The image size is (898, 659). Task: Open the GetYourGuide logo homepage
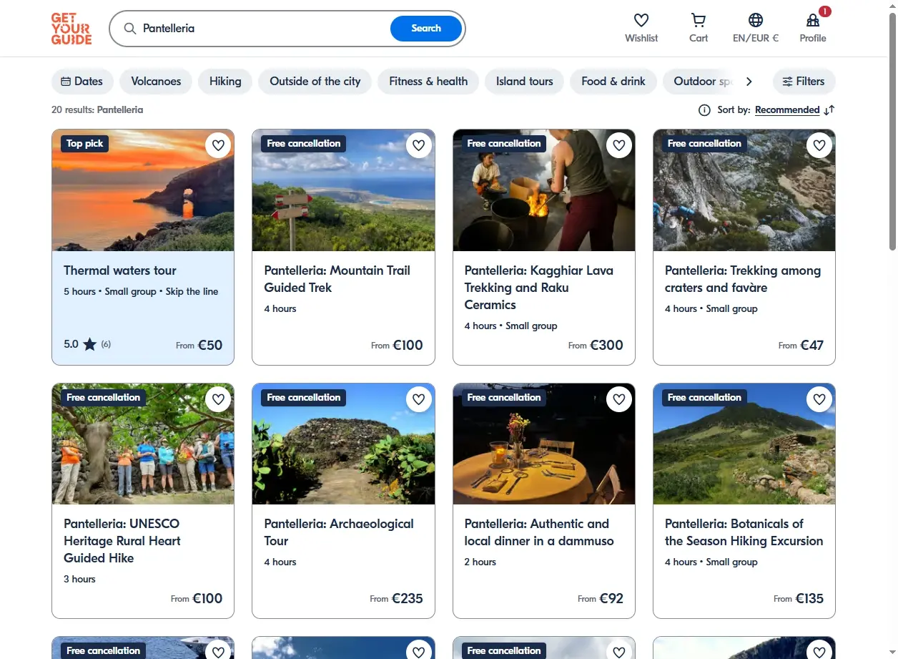point(71,29)
